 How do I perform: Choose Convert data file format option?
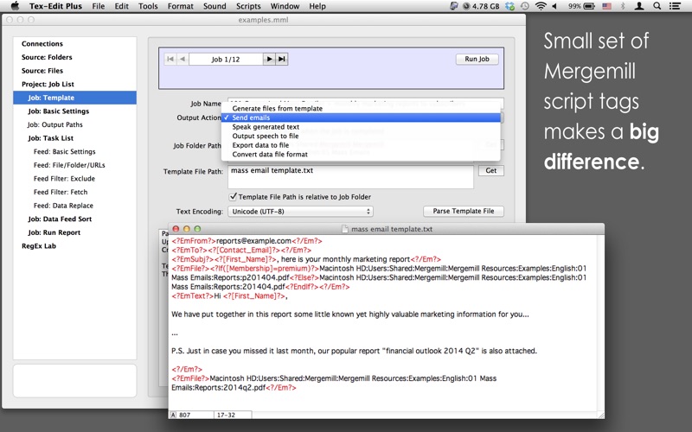coord(361,155)
